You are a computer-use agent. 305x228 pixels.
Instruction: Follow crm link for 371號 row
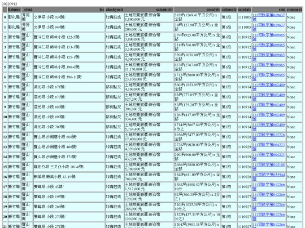268,157
